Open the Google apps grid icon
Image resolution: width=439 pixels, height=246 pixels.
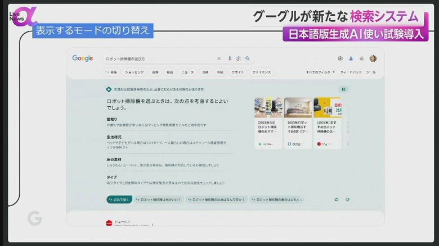click(x=361, y=58)
